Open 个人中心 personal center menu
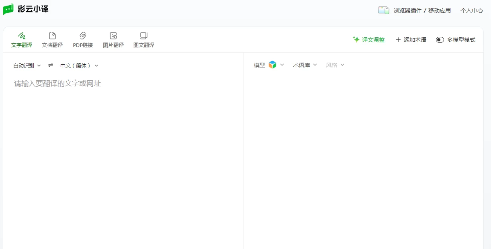The width and height of the screenshot is (491, 249). (471, 10)
